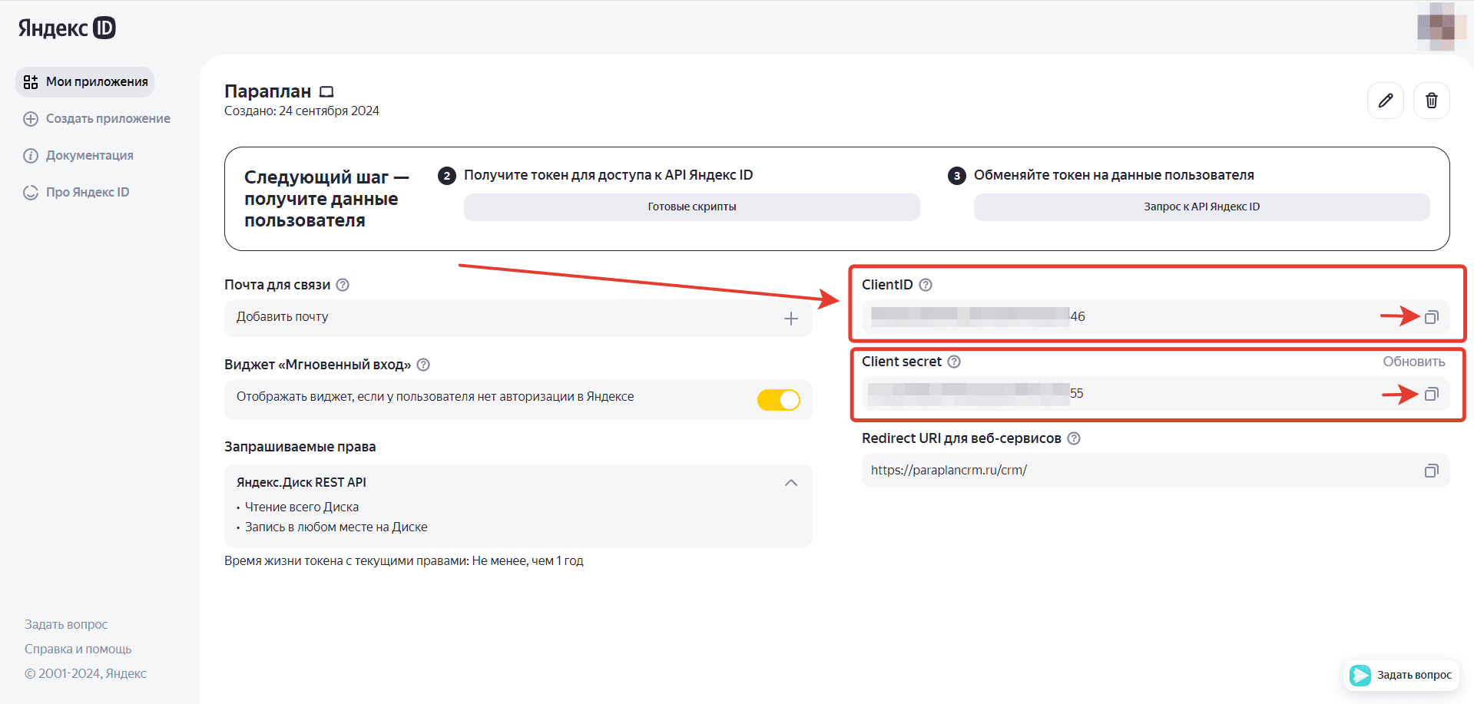Click the pencil edit application icon
Viewport: 1474px width, 704px height.
(1385, 101)
